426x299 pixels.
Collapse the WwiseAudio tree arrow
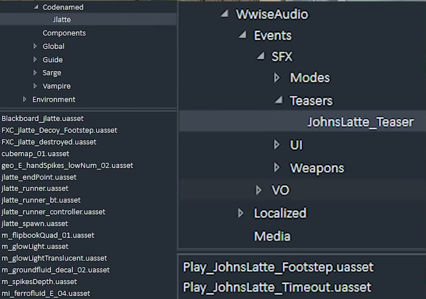pyautogui.click(x=224, y=14)
